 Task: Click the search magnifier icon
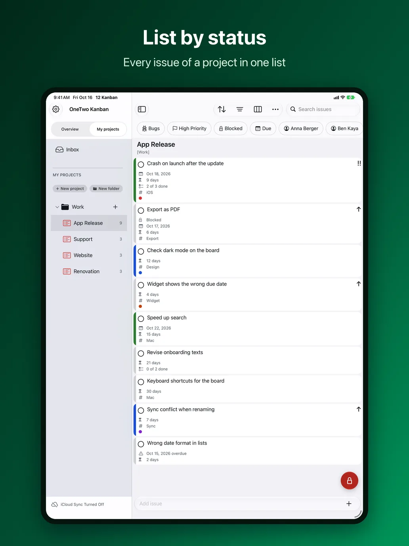(293, 109)
